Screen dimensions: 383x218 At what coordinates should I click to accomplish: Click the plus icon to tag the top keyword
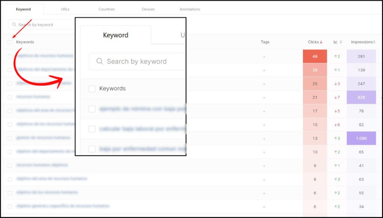click(x=264, y=56)
